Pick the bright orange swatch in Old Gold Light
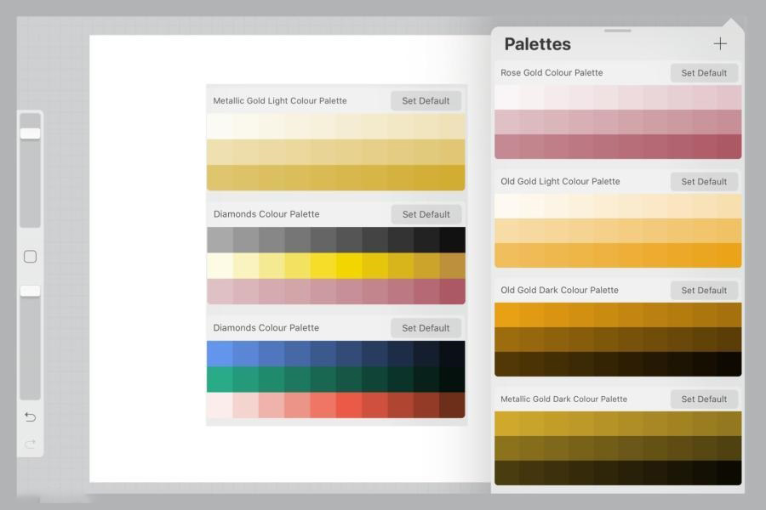Screen dimensions: 766x510 pyautogui.click(x=729, y=255)
